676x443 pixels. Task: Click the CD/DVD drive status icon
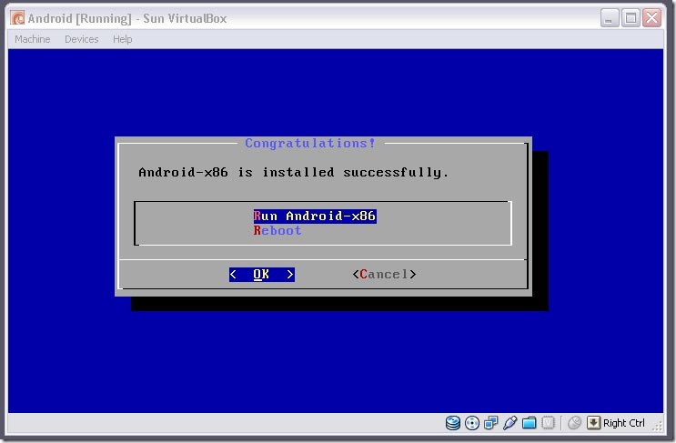point(472,423)
